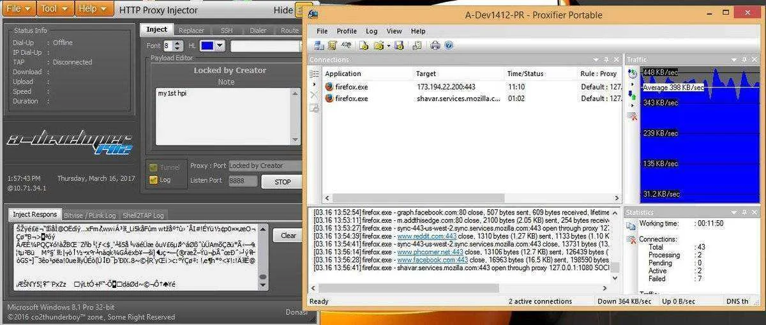Image resolution: width=766 pixels, height=325 pixels.
Task: Open Tool dropdown menu in HTTP Proxy Injector
Action: (56, 9)
